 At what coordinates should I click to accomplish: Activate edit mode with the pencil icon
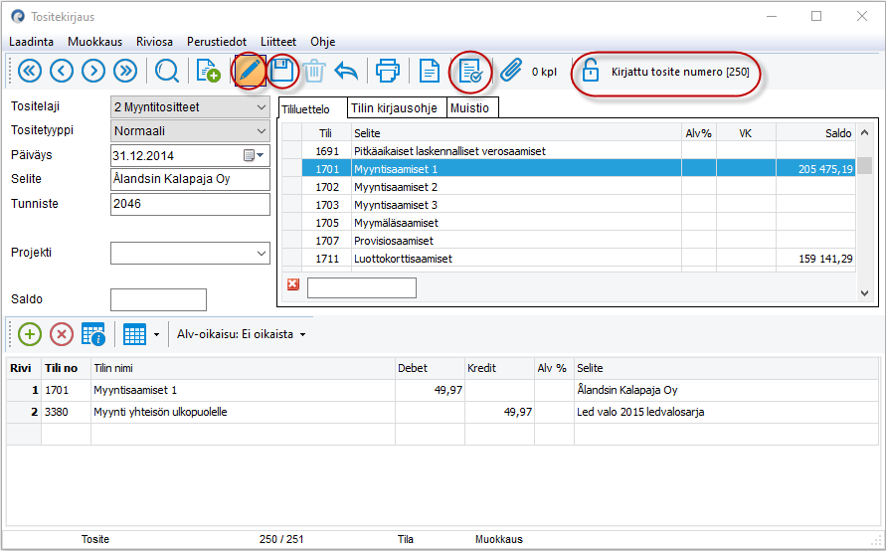[x=251, y=72]
